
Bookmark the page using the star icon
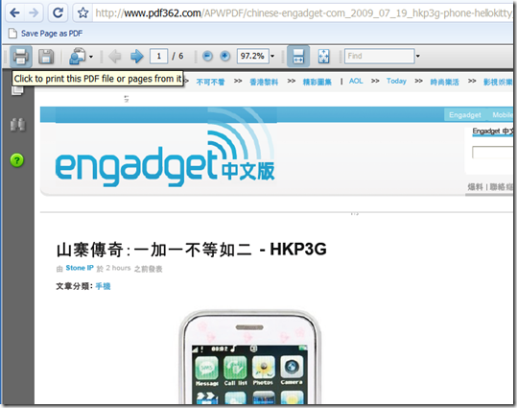(82, 13)
